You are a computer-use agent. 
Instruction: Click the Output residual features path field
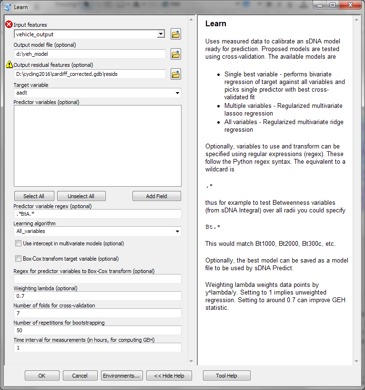pos(90,74)
